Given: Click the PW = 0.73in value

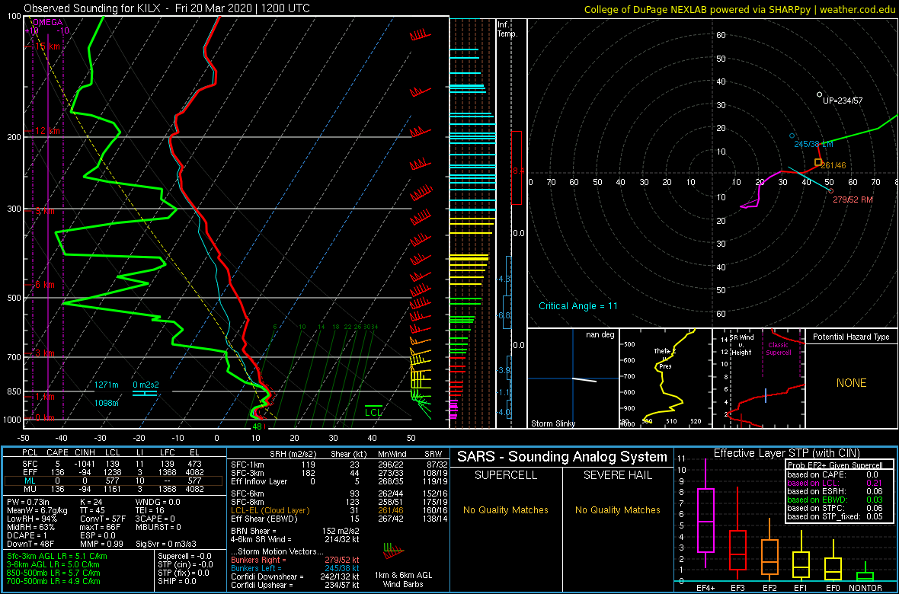Looking at the screenshot, I should (x=30, y=503).
